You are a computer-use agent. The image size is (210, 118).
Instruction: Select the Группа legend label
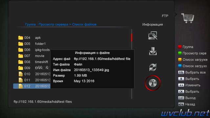(x=188, y=47)
